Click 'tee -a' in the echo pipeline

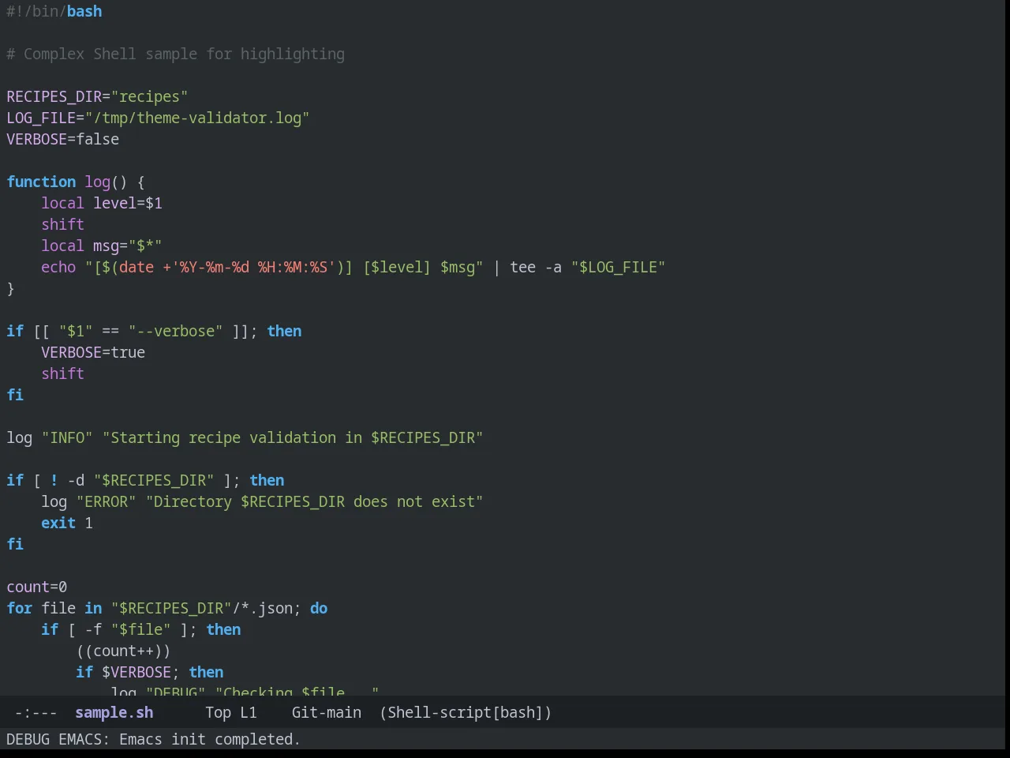click(x=536, y=267)
